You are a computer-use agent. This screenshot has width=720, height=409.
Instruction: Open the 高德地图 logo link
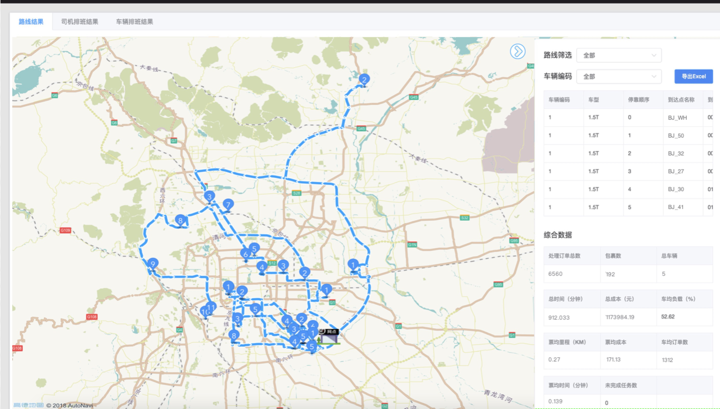[x=29, y=405]
